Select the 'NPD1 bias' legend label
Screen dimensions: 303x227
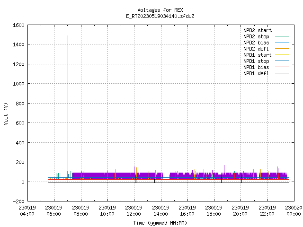pyautogui.click(x=256, y=67)
